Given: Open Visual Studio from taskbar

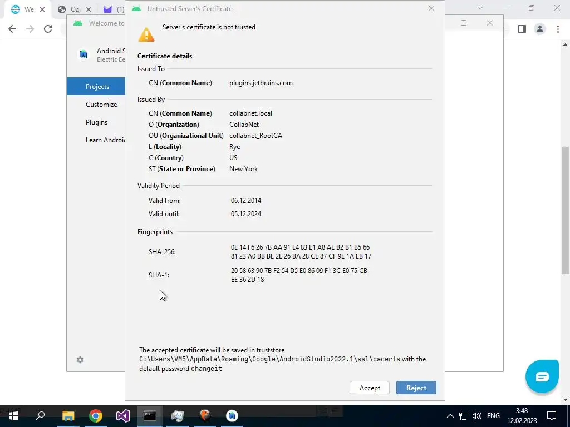Looking at the screenshot, I should click(x=123, y=416).
